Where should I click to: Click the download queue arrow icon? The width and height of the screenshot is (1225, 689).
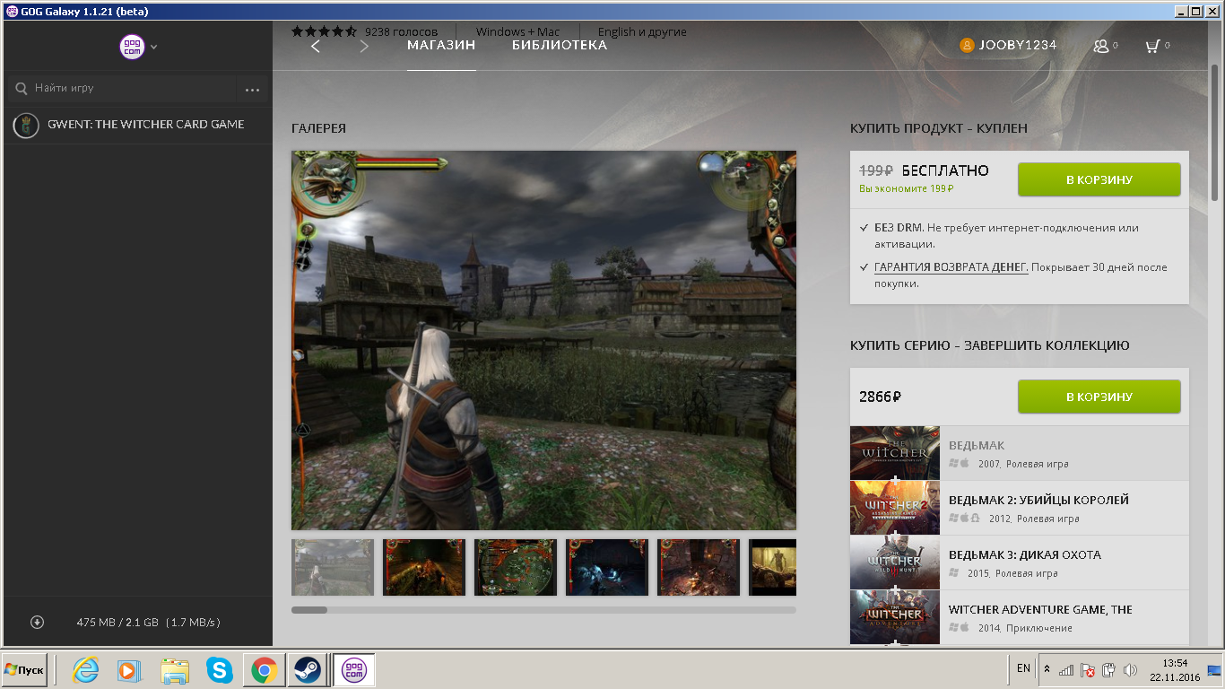tap(37, 622)
